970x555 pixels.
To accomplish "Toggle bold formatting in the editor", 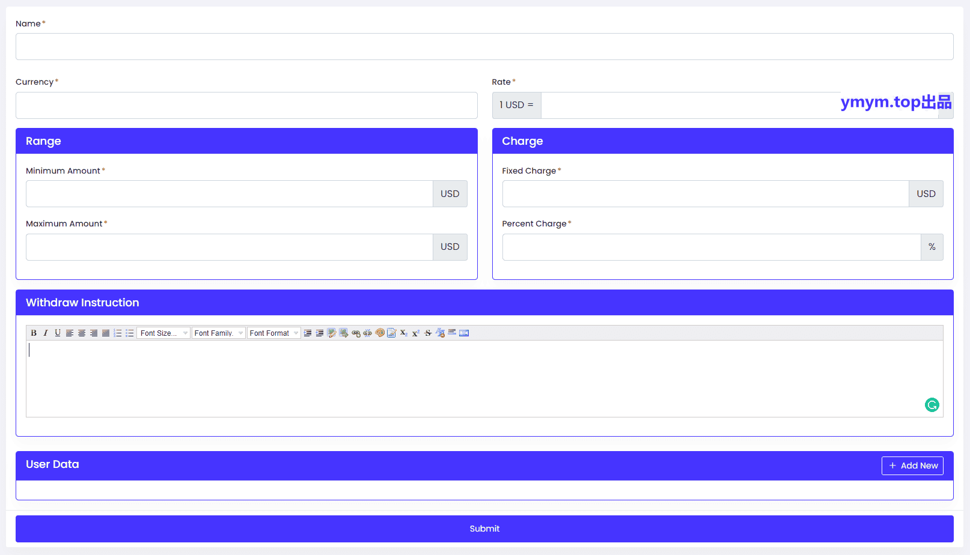I will 34,333.
